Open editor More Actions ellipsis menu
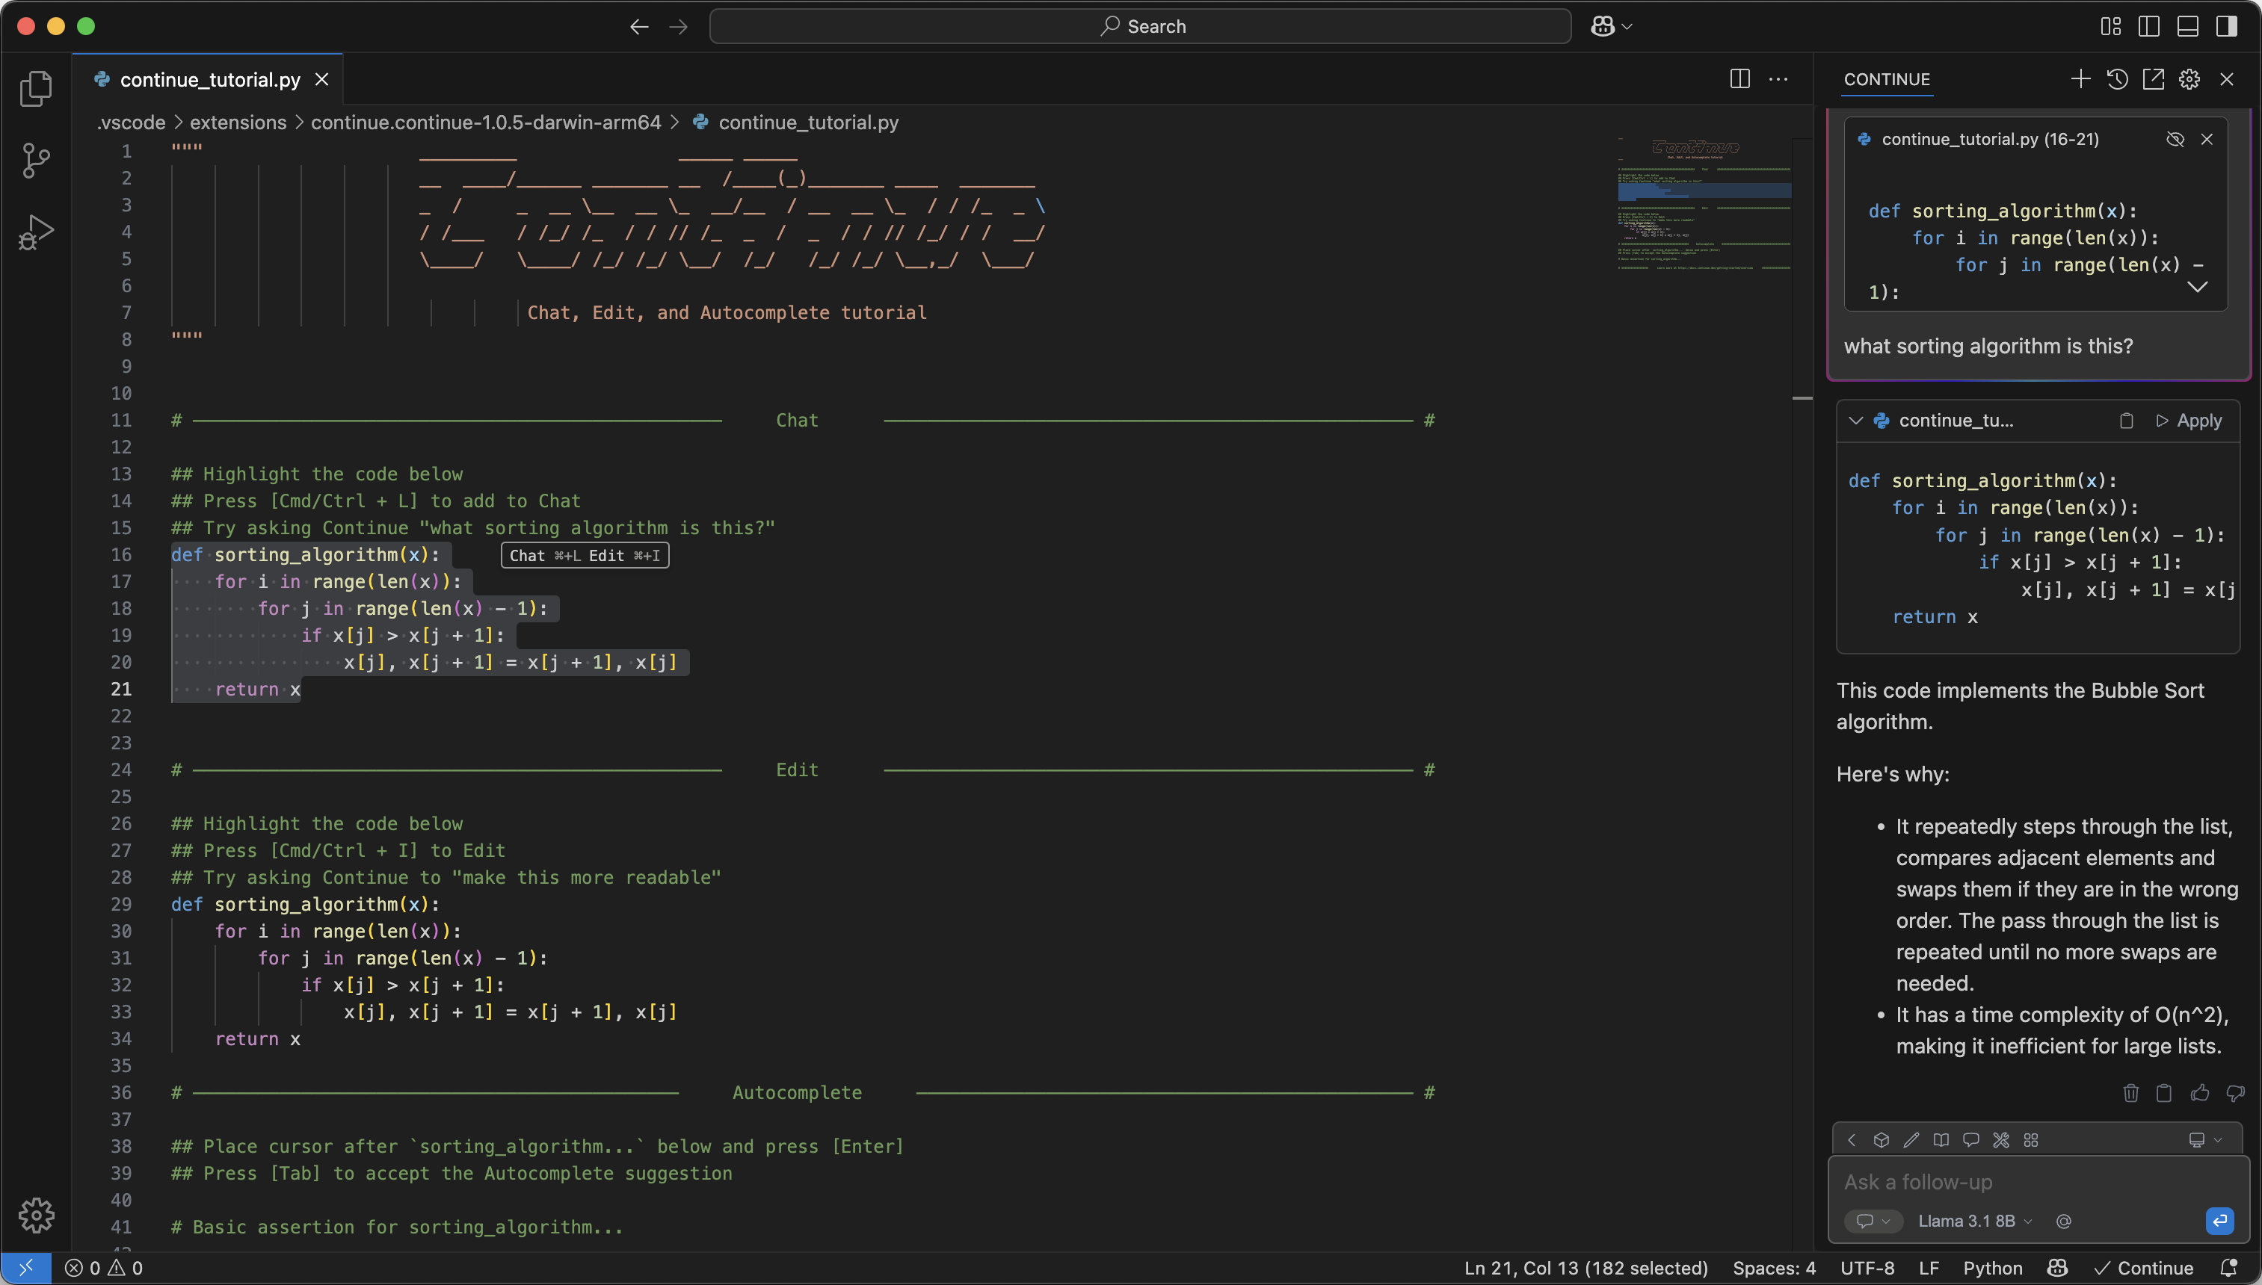This screenshot has width=2262, height=1285. [1778, 79]
